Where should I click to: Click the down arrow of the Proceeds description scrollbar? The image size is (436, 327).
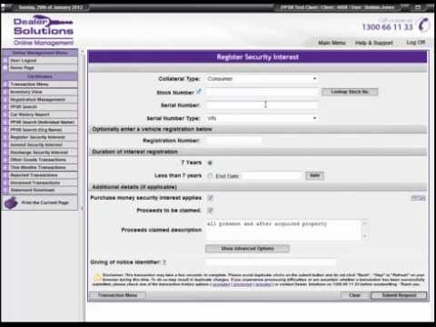click(365, 236)
